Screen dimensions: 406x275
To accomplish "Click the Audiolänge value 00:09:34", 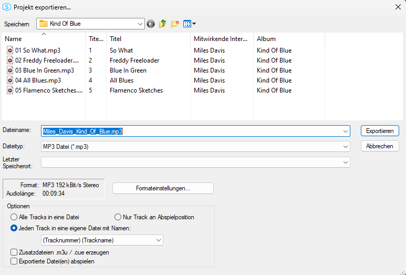I will coord(54,193).
